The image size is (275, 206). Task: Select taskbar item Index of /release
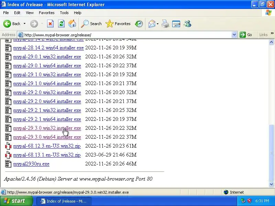coord(64,201)
